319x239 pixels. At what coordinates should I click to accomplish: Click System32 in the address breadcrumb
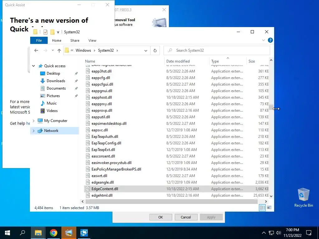point(106,50)
